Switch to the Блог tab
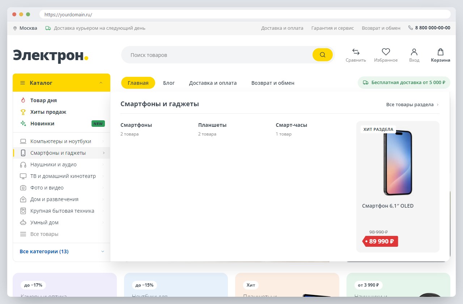The image size is (463, 304). point(169,83)
